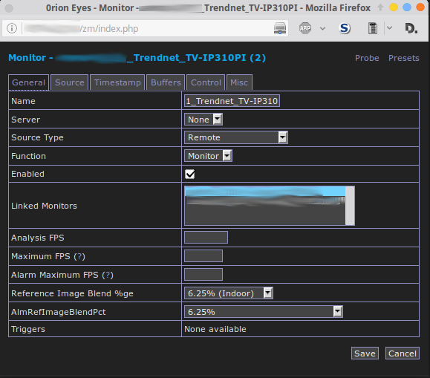430x378 pixels.
Task: Click the Linked Monitors list scrollbar
Action: [x=350, y=206]
